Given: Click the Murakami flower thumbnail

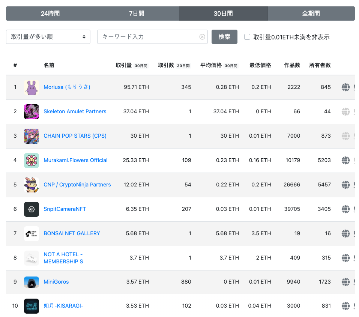Looking at the screenshot, I should [x=32, y=161].
